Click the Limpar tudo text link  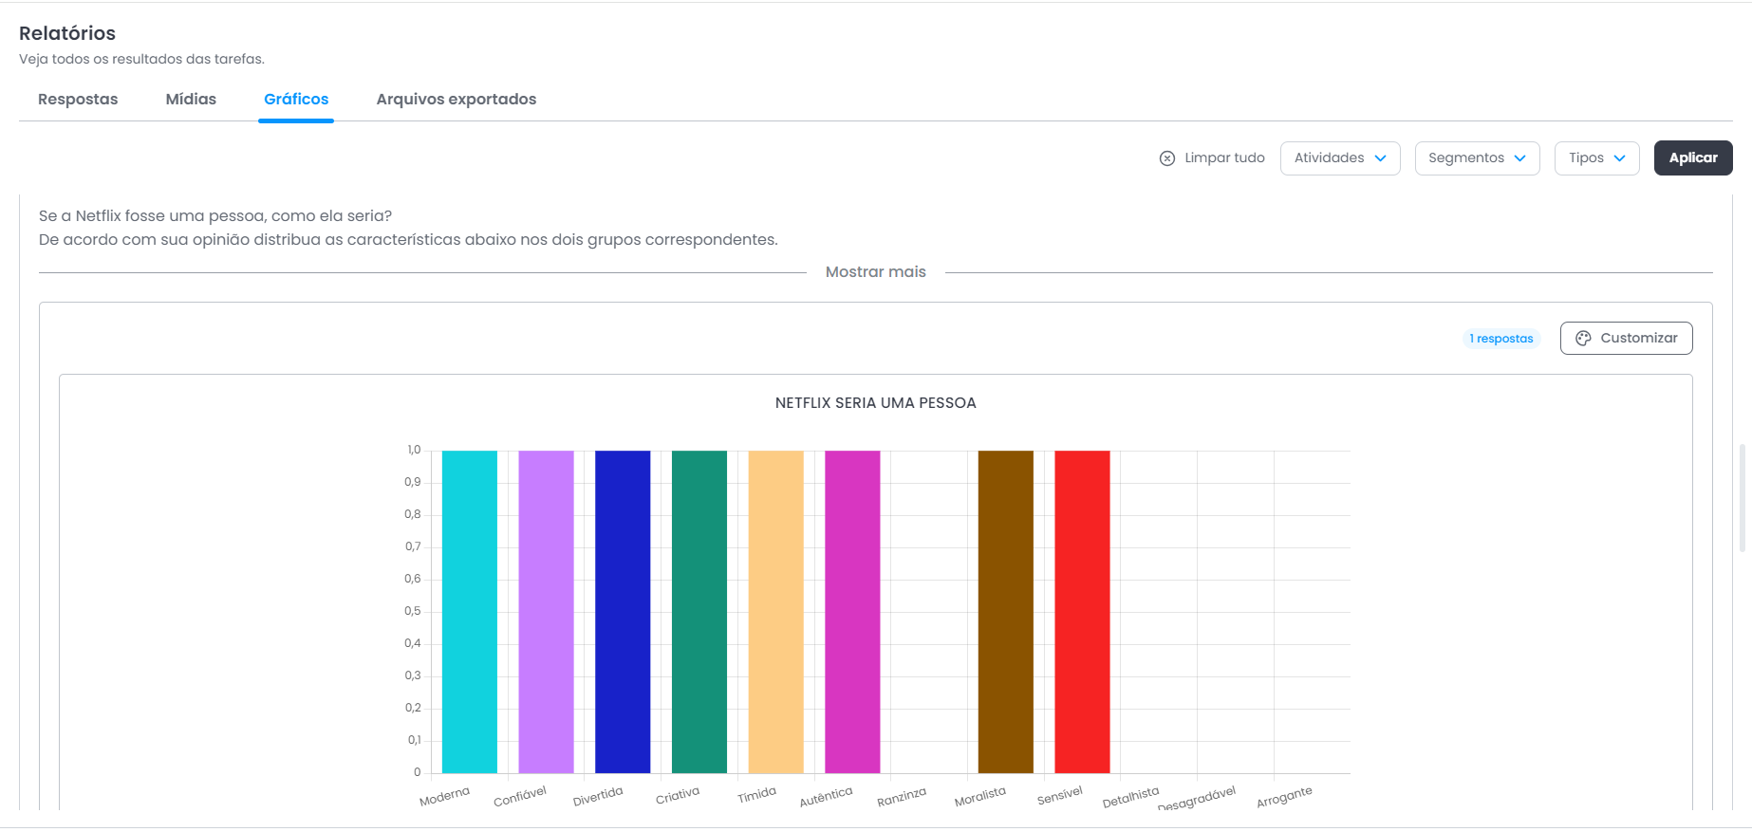pyautogui.click(x=1224, y=157)
